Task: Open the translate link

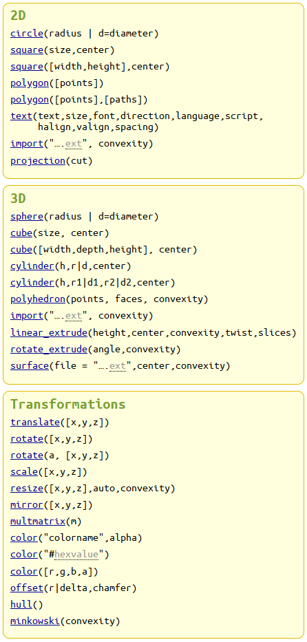Action: pyautogui.click(x=35, y=422)
